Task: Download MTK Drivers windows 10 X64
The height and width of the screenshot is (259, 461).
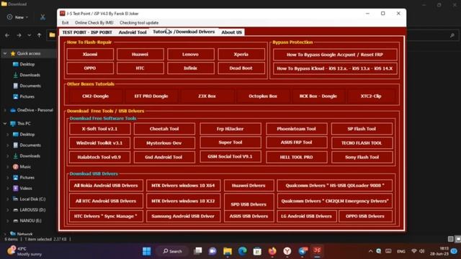Action: [x=183, y=186]
